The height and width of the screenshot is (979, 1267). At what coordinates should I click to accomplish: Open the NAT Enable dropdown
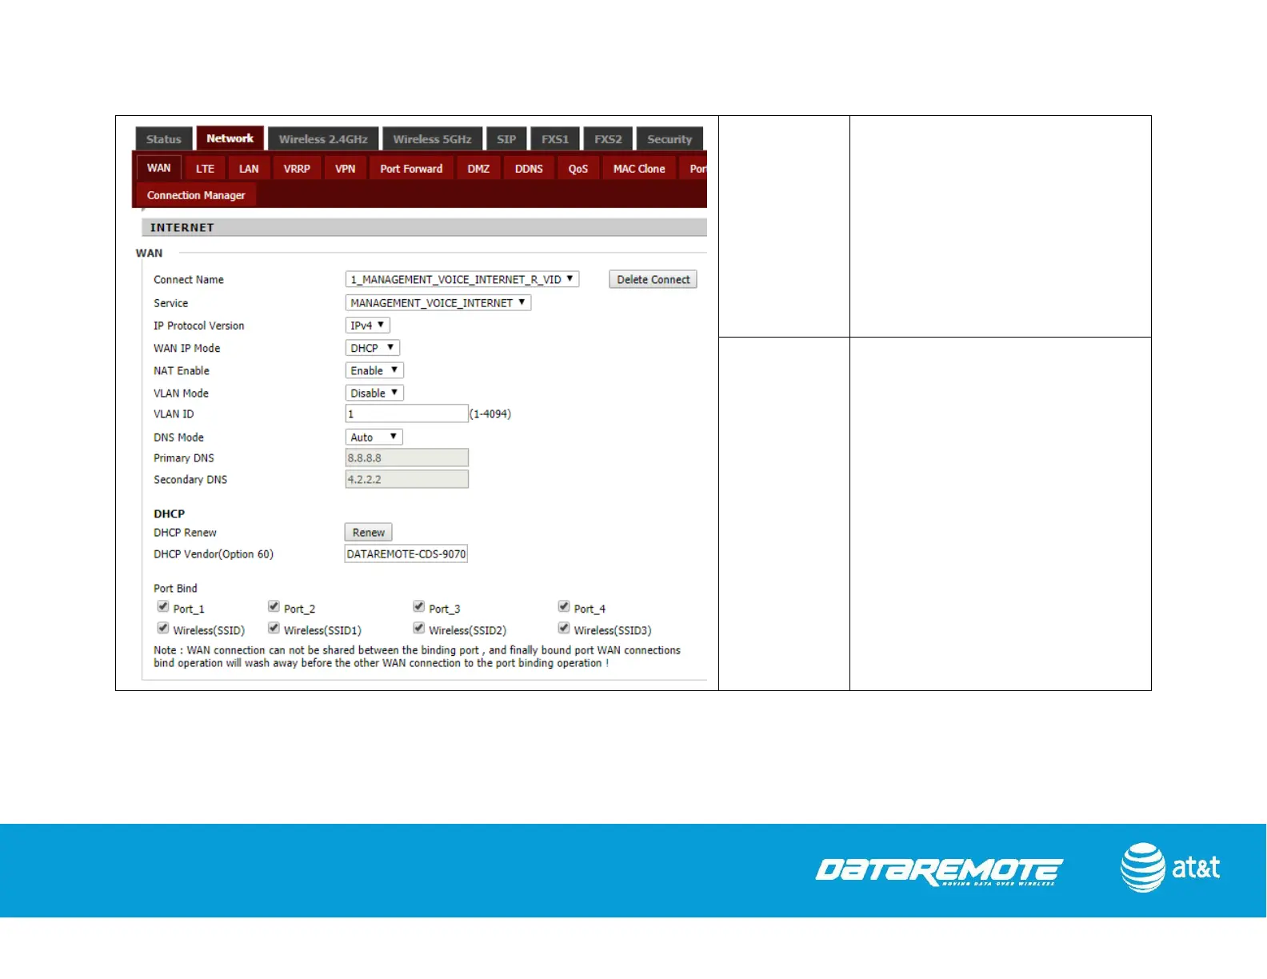point(374,370)
